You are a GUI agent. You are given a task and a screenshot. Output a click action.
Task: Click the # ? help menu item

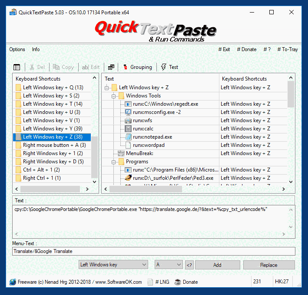(x=267, y=49)
